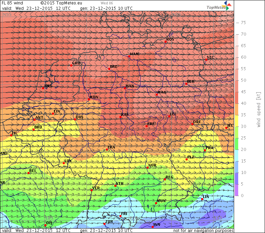Image resolution: width=265 pixels, height=233 pixels.
Task: Click the BER red dot marker
Action: 188,84
